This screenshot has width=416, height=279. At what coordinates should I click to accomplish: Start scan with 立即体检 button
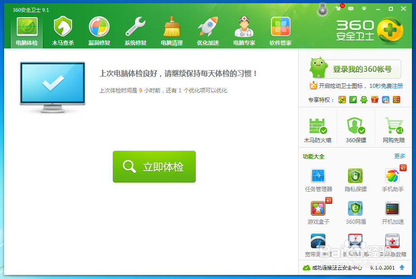(154, 167)
